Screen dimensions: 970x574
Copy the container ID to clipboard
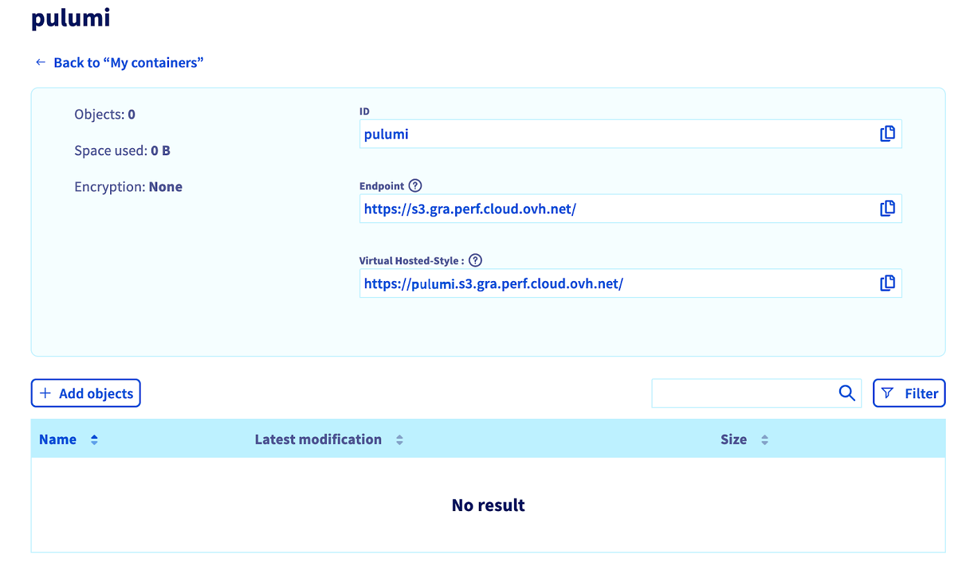click(x=887, y=134)
